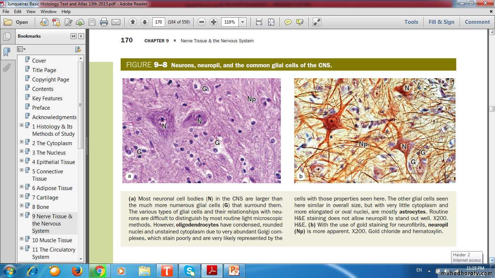Zoom in using the plus button
Image resolution: width=495 pixels, height=278 pixels.
tap(214, 22)
